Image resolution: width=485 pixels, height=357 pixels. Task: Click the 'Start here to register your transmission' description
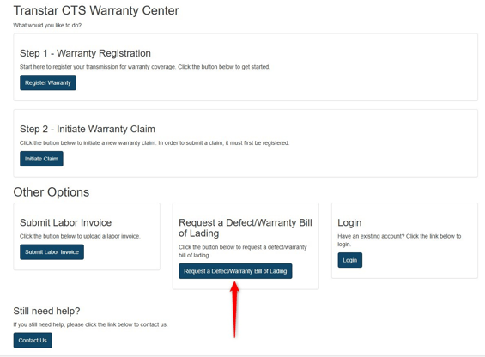click(x=145, y=67)
